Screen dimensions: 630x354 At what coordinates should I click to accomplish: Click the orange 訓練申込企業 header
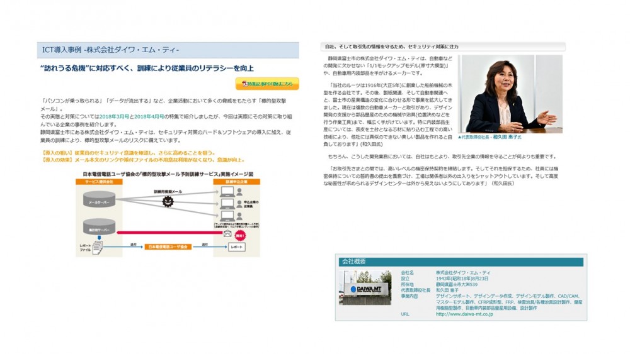236,182
